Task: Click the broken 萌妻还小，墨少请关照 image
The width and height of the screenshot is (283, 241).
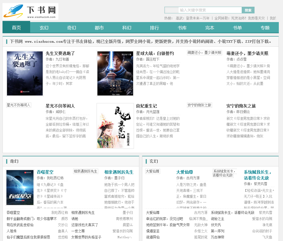Action: tap(205, 53)
